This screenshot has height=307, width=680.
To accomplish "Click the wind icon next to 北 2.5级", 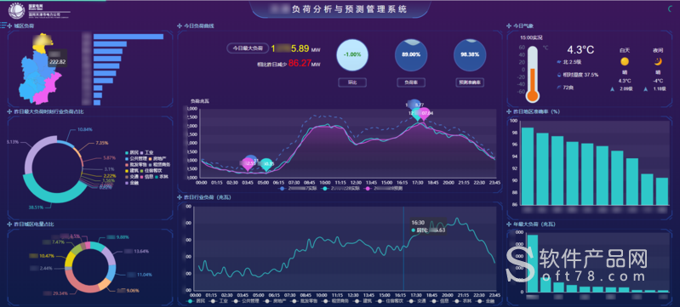I will pos(558,62).
